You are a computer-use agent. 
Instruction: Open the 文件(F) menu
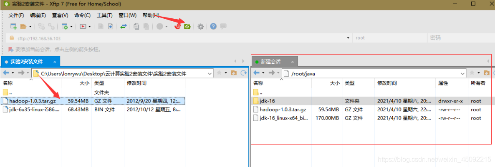pyautogui.click(x=16, y=15)
